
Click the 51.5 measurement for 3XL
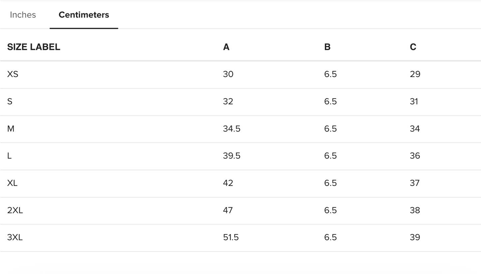[231, 237]
